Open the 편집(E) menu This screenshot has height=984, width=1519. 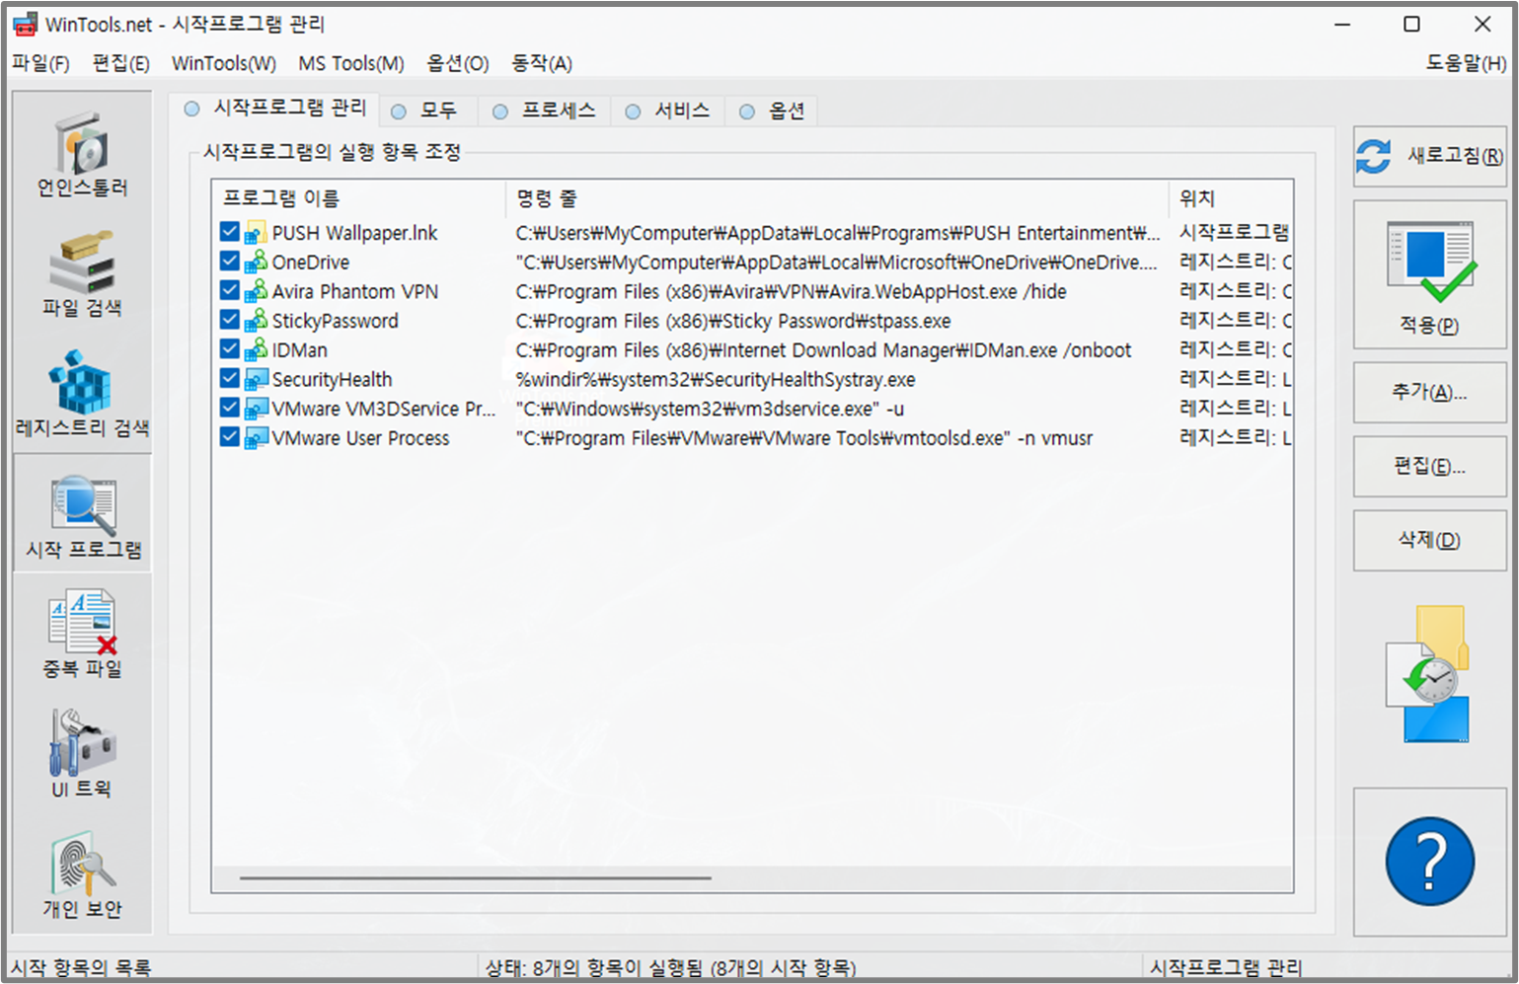120,63
